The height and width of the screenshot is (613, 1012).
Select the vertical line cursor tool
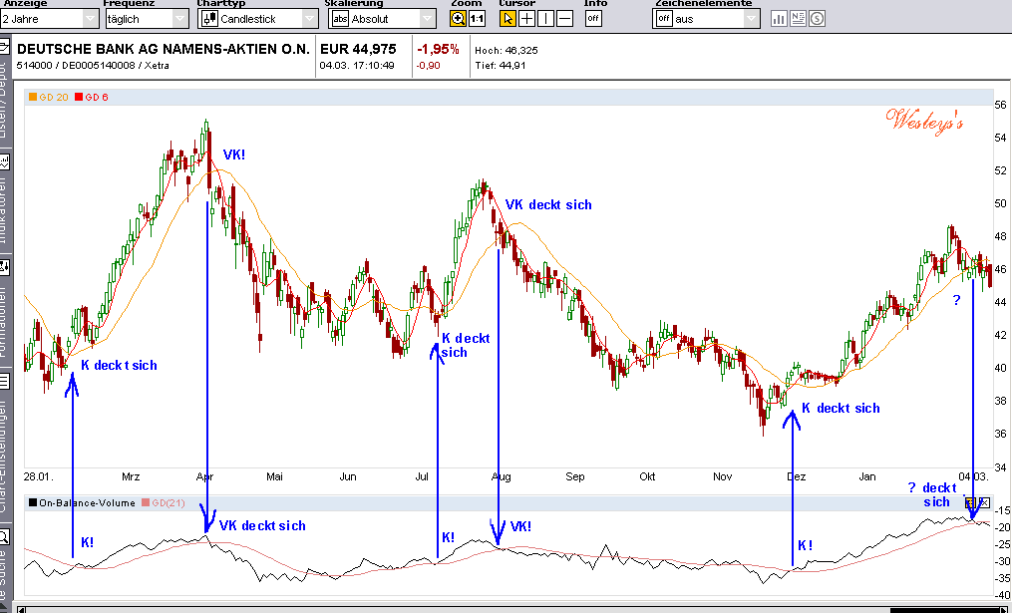543,17
